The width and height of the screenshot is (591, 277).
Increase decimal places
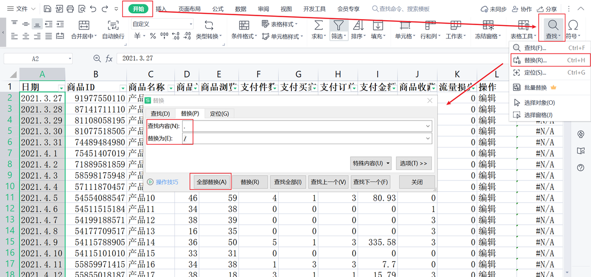176,36
